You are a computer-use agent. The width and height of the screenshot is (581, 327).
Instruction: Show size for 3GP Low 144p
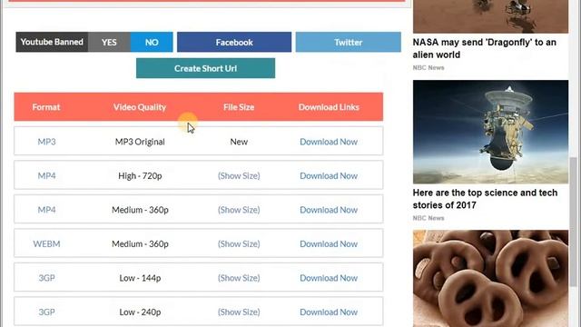tap(239, 278)
